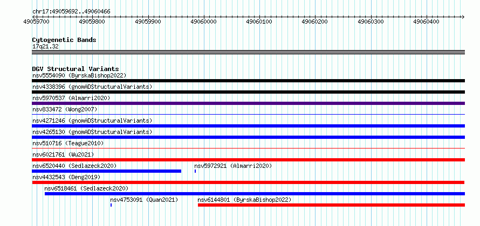
Task: Select the tiny blue marker of nsv5972921
Action: (x=195, y=171)
